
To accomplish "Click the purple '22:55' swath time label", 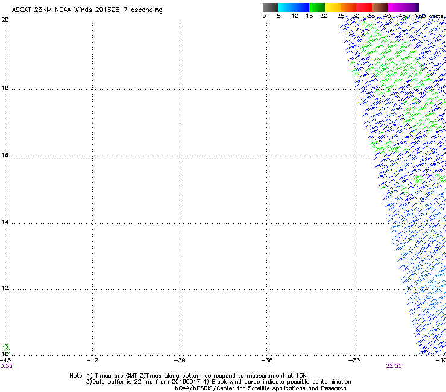I will 394,366.
